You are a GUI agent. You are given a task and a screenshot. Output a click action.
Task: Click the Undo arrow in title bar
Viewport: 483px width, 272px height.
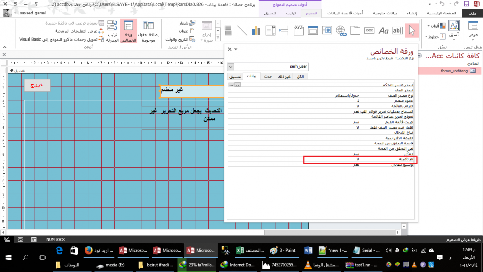pyautogui.click(x=442, y=4)
